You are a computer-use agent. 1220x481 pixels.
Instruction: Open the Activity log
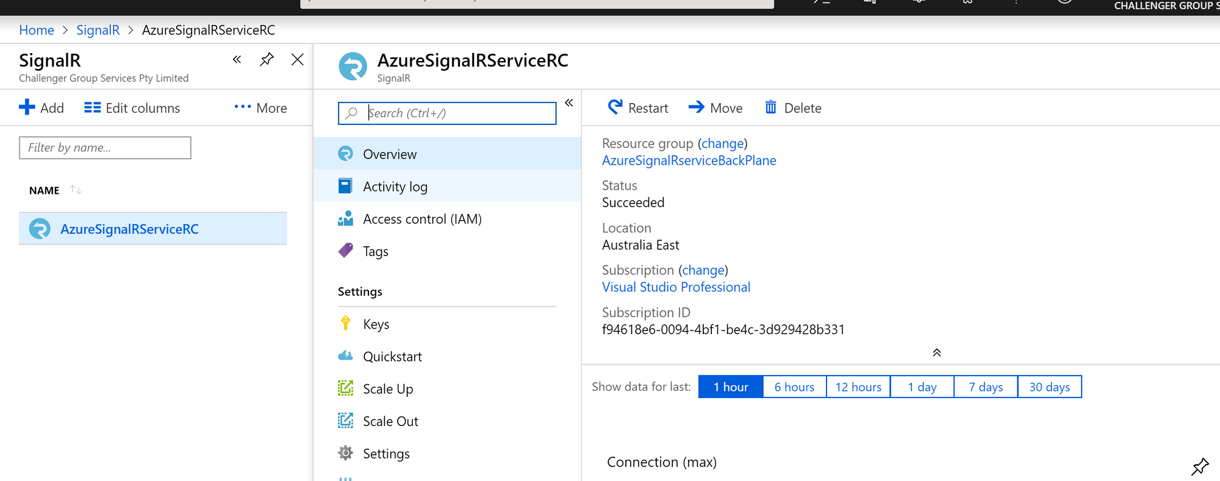coord(447,186)
